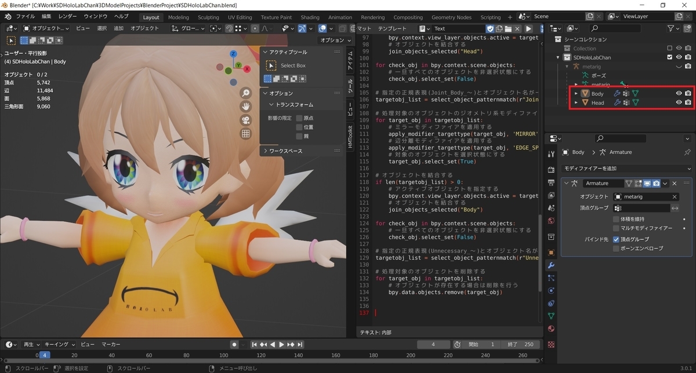Expand the ワークスペース panel
This screenshot has height=373, width=696.
(x=302, y=151)
